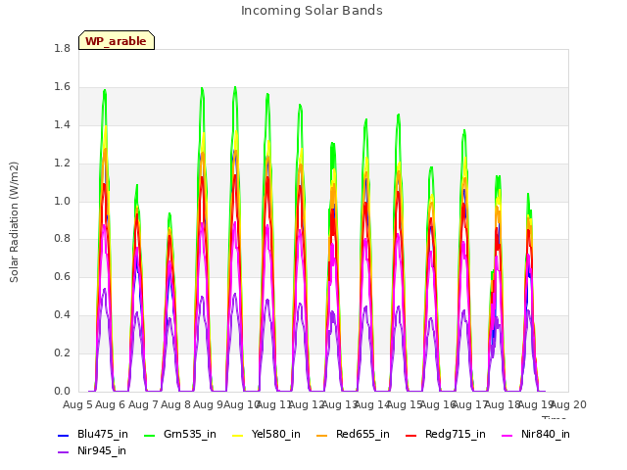Click the 1.4 y-axis tick label
The image size is (627, 470).
pos(62,124)
